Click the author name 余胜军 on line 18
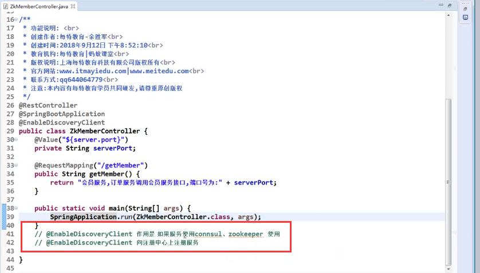The height and width of the screenshot is (273, 480). tap(98, 37)
